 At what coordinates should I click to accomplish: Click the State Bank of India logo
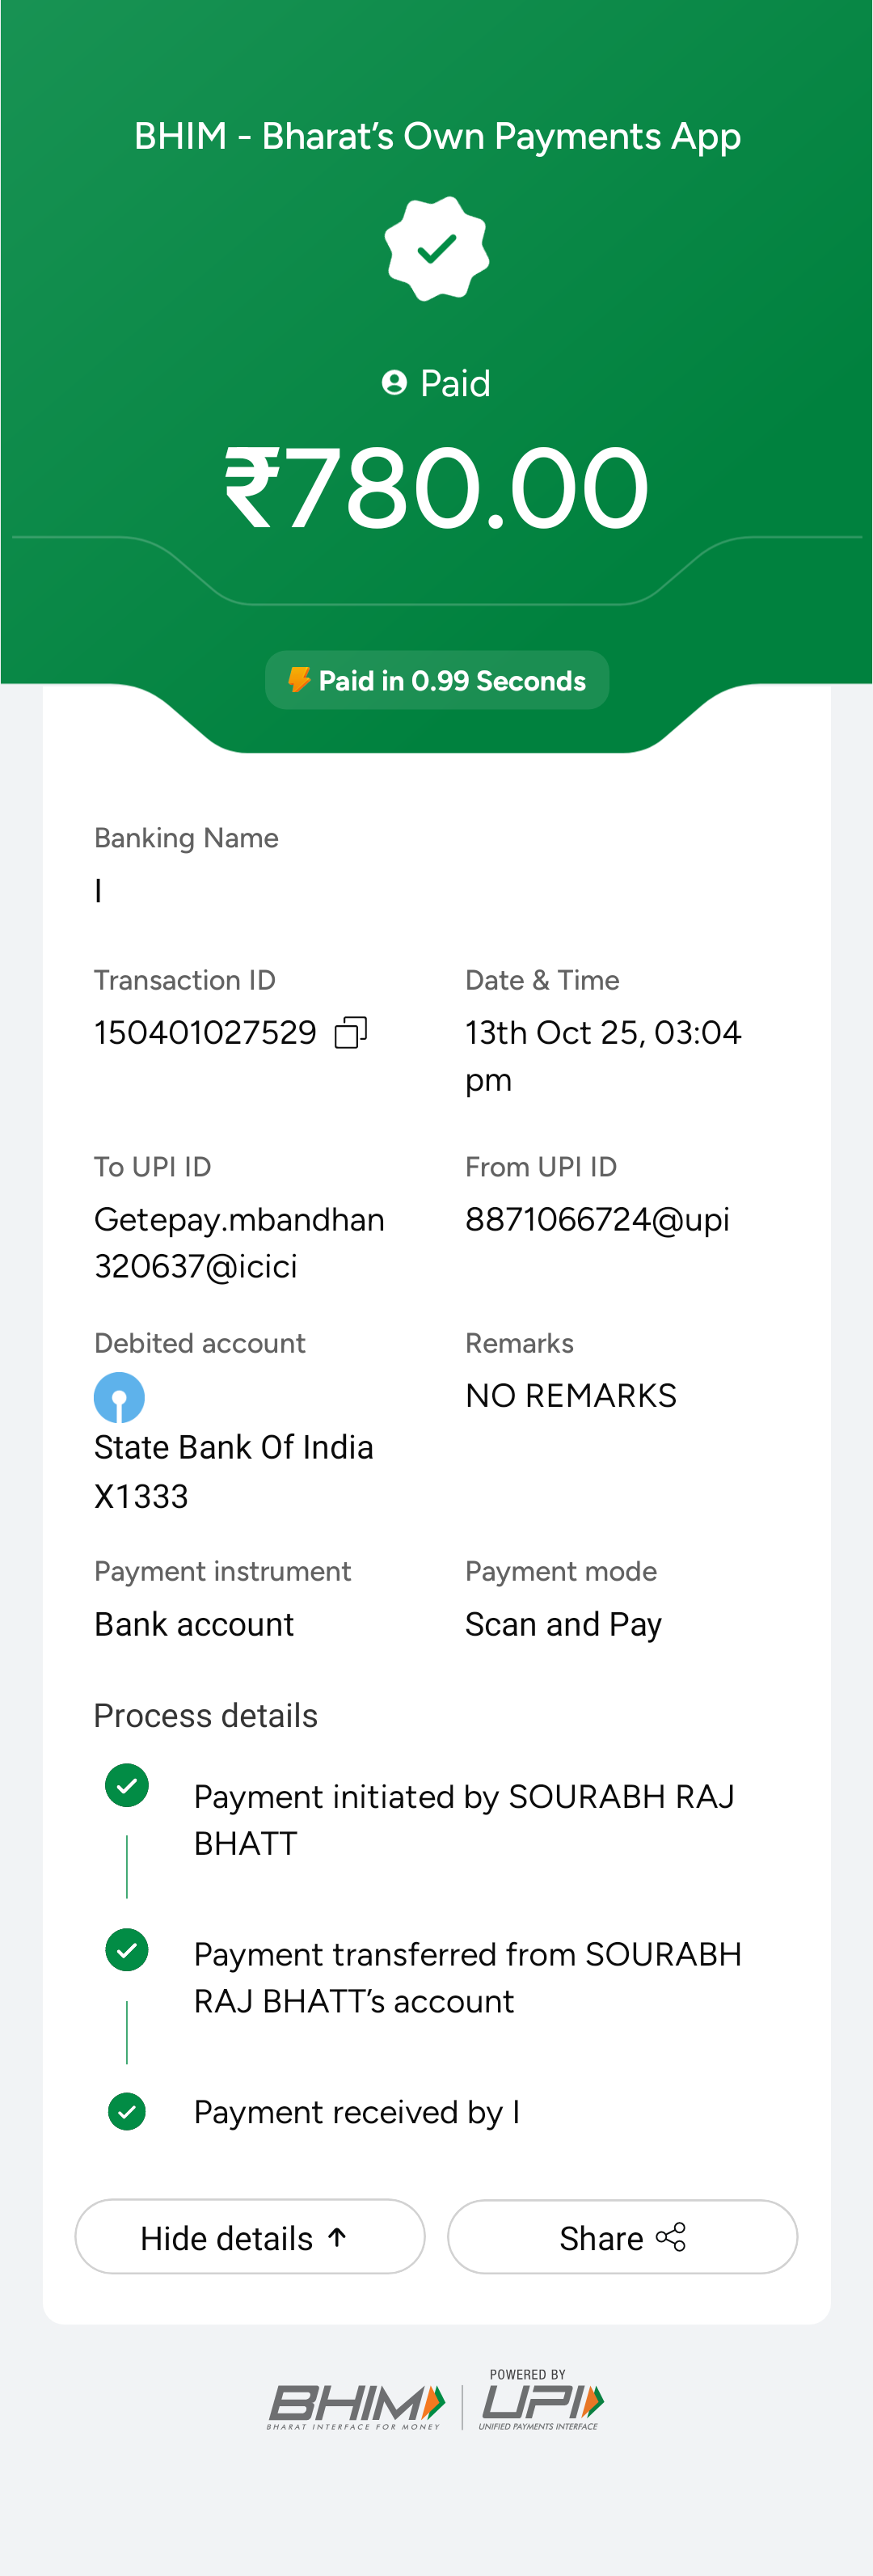119,1397
